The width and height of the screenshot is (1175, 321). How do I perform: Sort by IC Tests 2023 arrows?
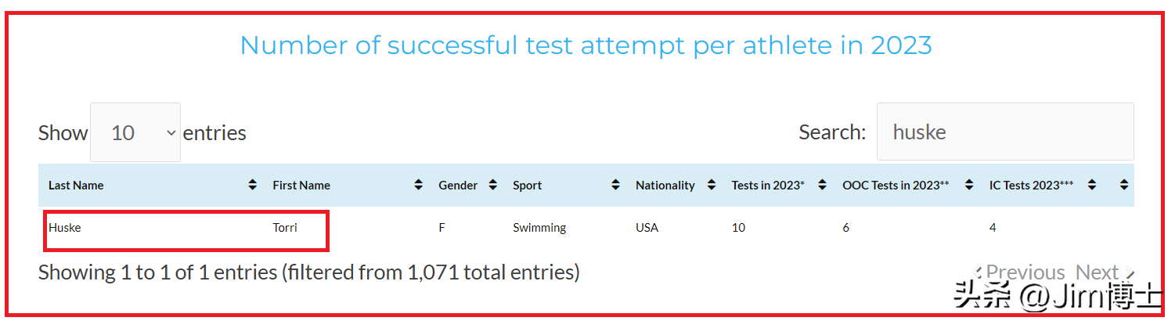click(x=1092, y=186)
